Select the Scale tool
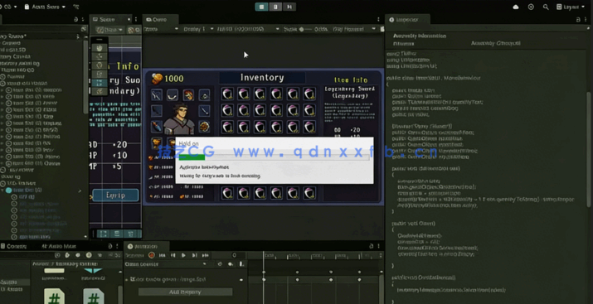 tap(100, 74)
